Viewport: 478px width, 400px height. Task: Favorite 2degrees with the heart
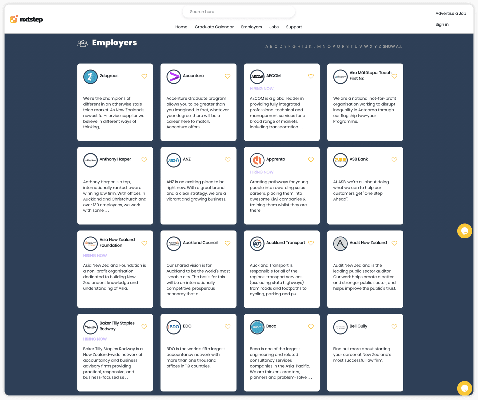(144, 76)
